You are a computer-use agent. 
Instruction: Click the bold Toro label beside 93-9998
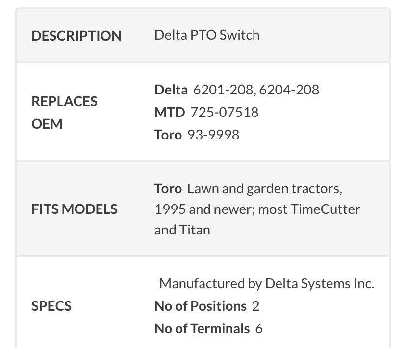pos(168,135)
